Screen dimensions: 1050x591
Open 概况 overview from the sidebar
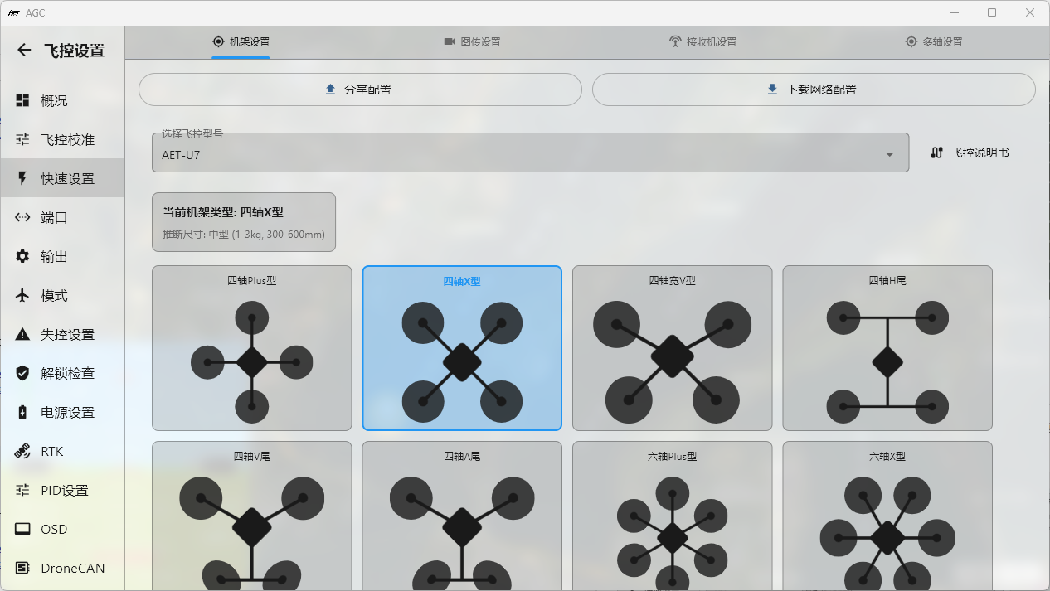click(54, 101)
